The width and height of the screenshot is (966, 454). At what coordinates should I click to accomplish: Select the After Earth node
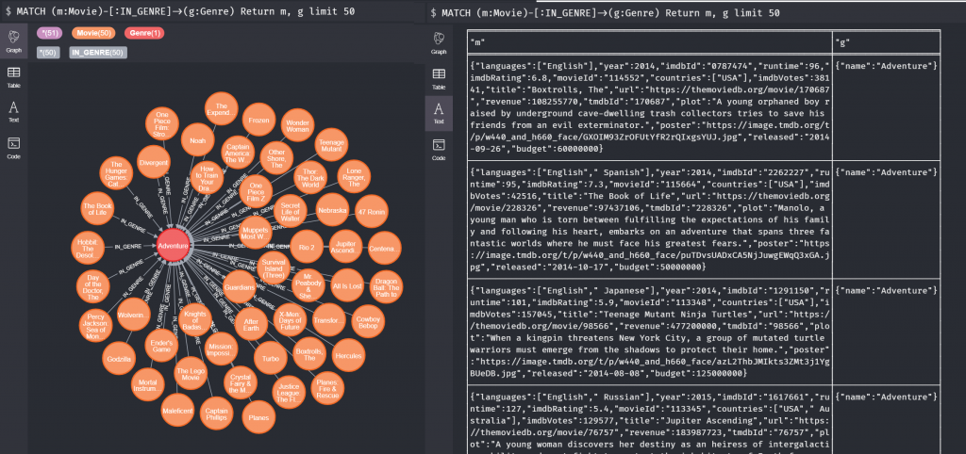(251, 324)
